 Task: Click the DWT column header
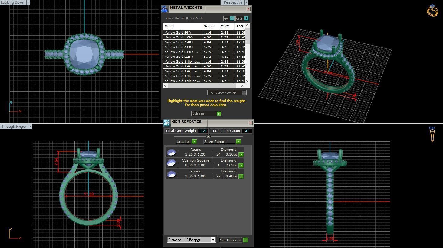tap(226, 26)
